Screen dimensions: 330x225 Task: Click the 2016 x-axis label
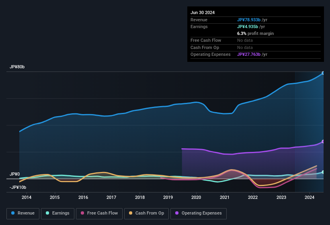click(x=83, y=197)
